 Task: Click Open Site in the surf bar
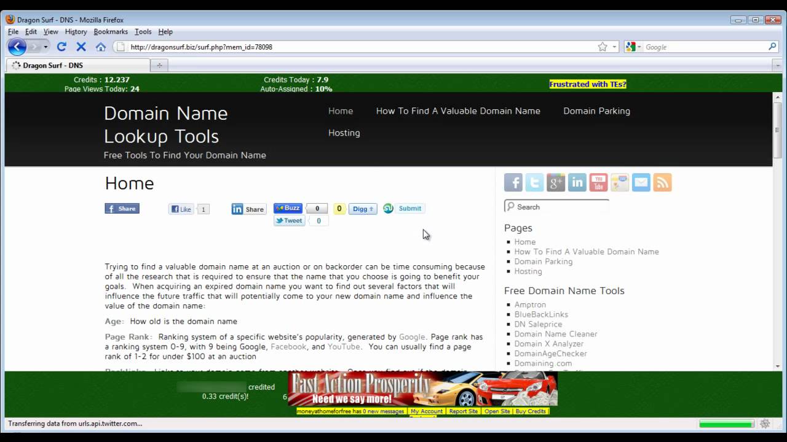497,411
